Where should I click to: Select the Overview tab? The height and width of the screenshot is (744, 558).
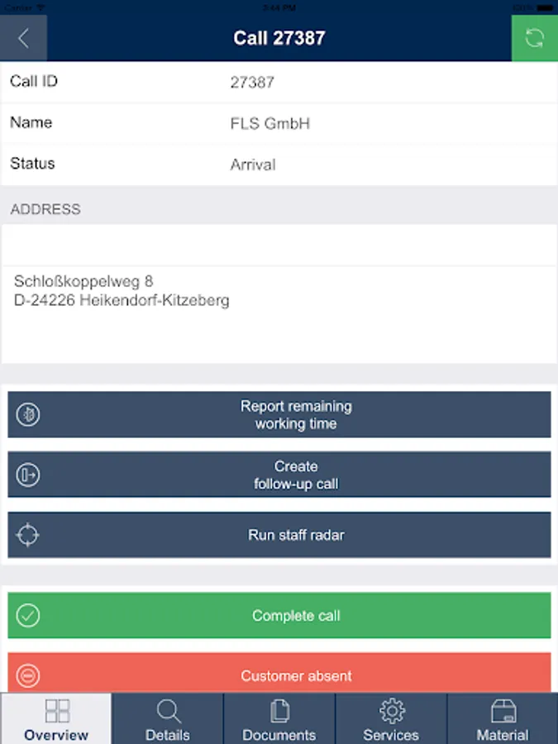(56, 719)
